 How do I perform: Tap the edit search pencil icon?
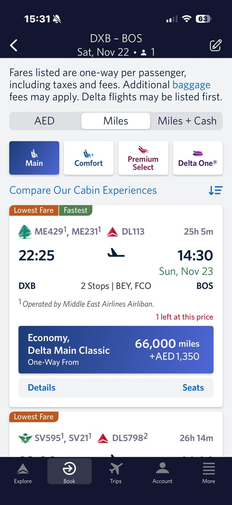215,46
